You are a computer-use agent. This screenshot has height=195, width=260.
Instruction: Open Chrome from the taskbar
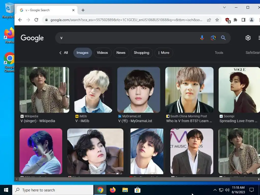point(100,190)
